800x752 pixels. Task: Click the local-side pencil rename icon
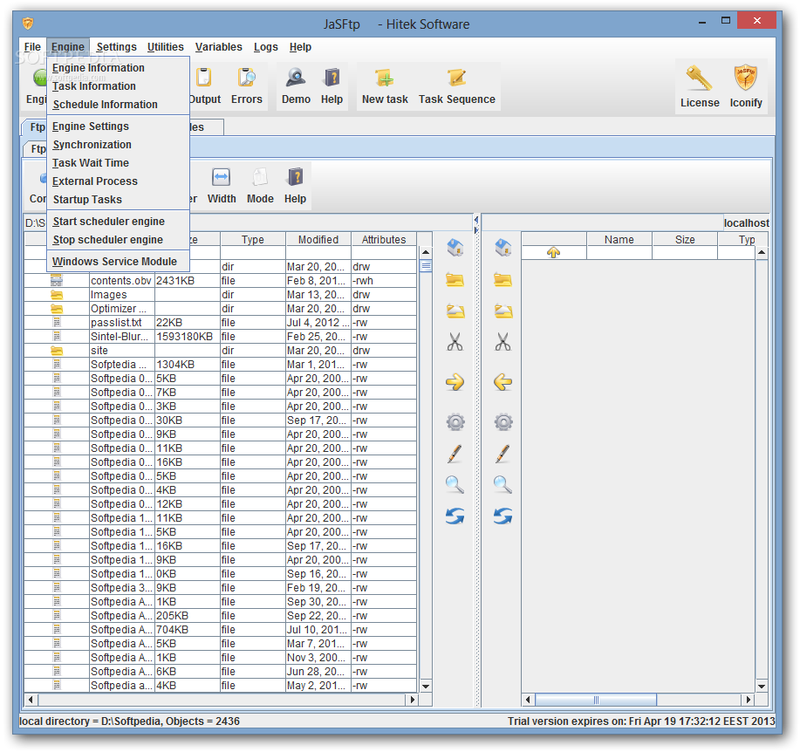pyautogui.click(x=455, y=454)
